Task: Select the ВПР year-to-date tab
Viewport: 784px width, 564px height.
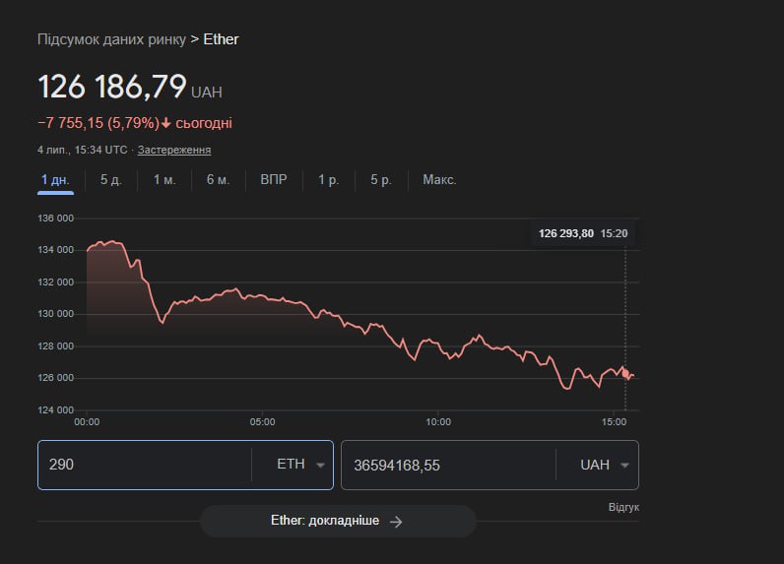Action: click(x=274, y=180)
